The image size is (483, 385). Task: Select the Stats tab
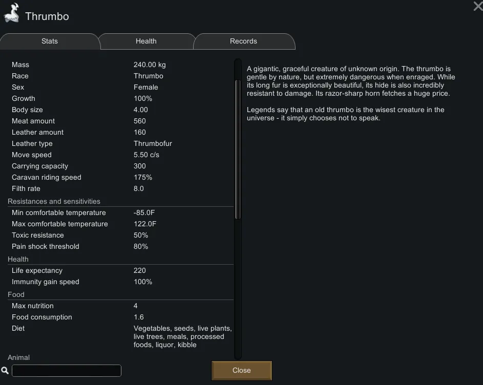50,41
